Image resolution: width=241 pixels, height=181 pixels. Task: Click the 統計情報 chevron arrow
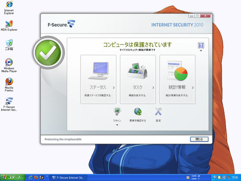(x=193, y=88)
